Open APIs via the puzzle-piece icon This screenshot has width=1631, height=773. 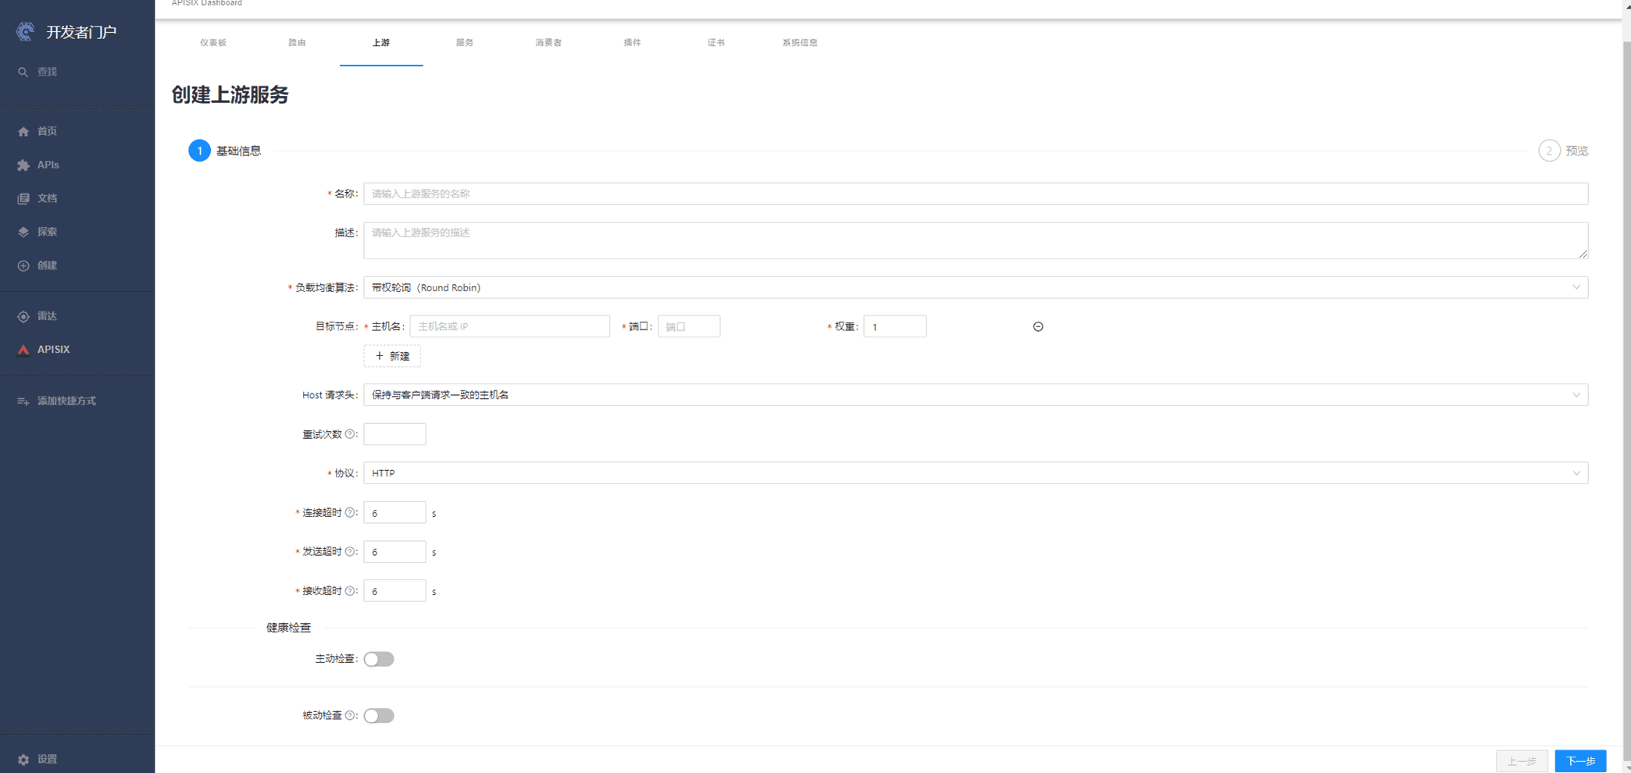[x=23, y=166]
